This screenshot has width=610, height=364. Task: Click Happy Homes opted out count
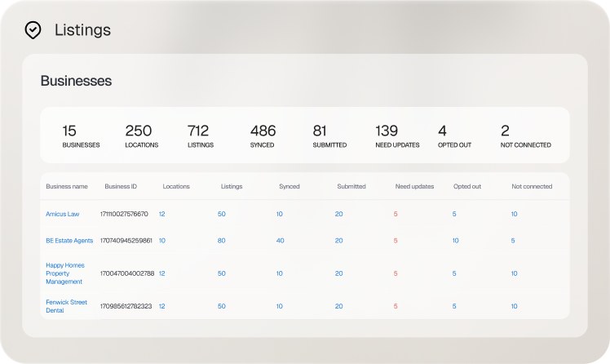point(454,273)
